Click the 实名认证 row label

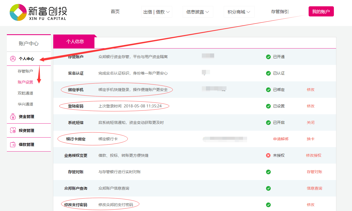click(76, 73)
